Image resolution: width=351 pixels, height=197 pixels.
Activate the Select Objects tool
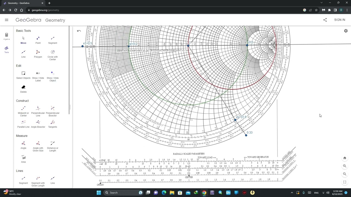[x=23, y=75]
